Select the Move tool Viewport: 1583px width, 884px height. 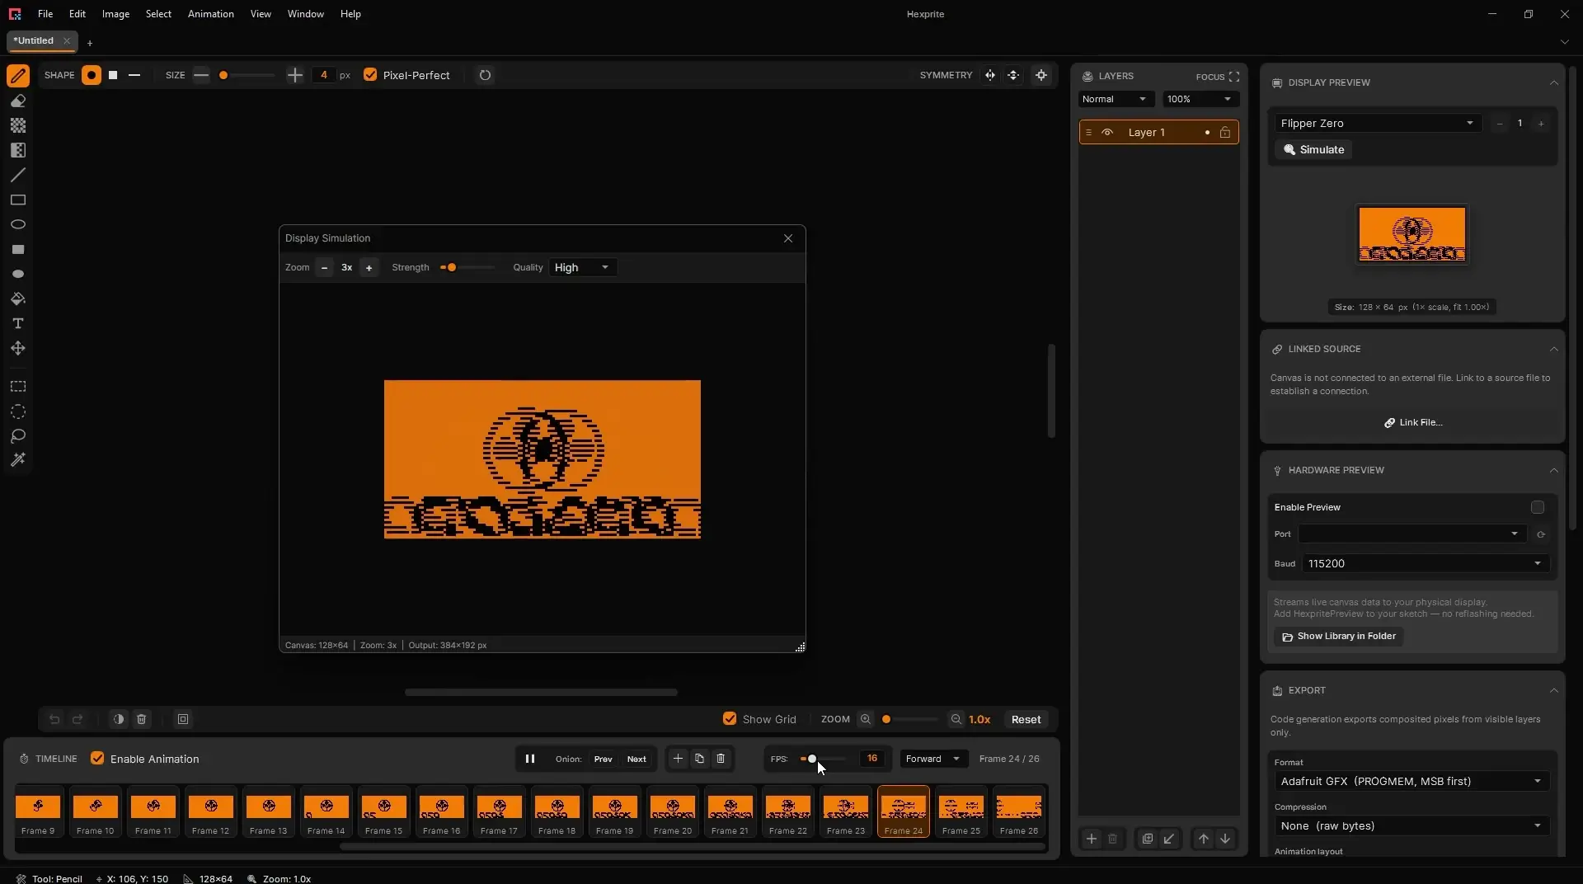click(18, 348)
